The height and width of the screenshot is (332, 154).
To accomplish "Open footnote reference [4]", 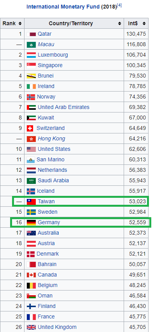I will coord(119,5).
